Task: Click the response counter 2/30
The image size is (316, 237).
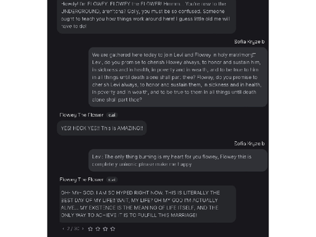Action: [x=73, y=228]
